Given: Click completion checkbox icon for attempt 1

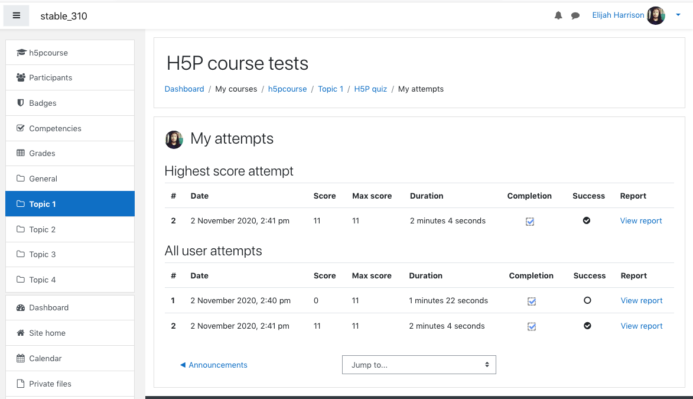Looking at the screenshot, I should coord(532,301).
